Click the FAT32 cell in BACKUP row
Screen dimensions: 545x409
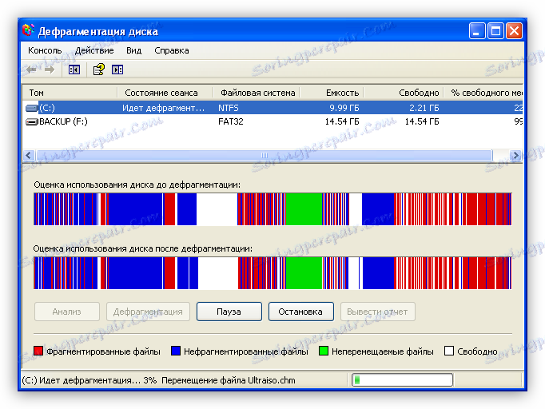231,121
